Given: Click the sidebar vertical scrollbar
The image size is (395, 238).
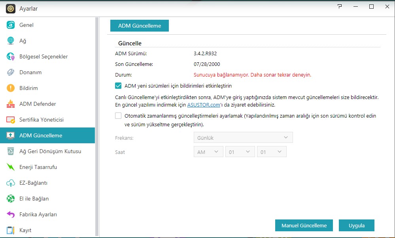Looking at the screenshot, I should click(x=97, y=126).
